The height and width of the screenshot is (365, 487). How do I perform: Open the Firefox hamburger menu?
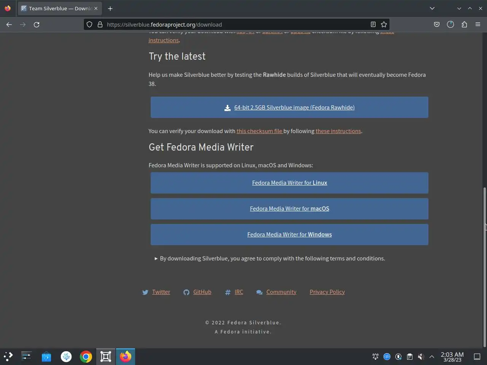478,24
